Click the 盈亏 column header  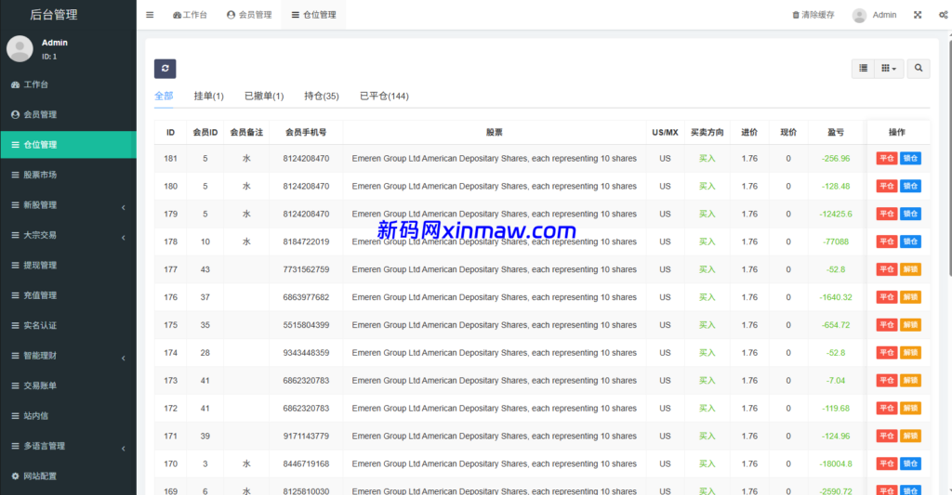(836, 132)
